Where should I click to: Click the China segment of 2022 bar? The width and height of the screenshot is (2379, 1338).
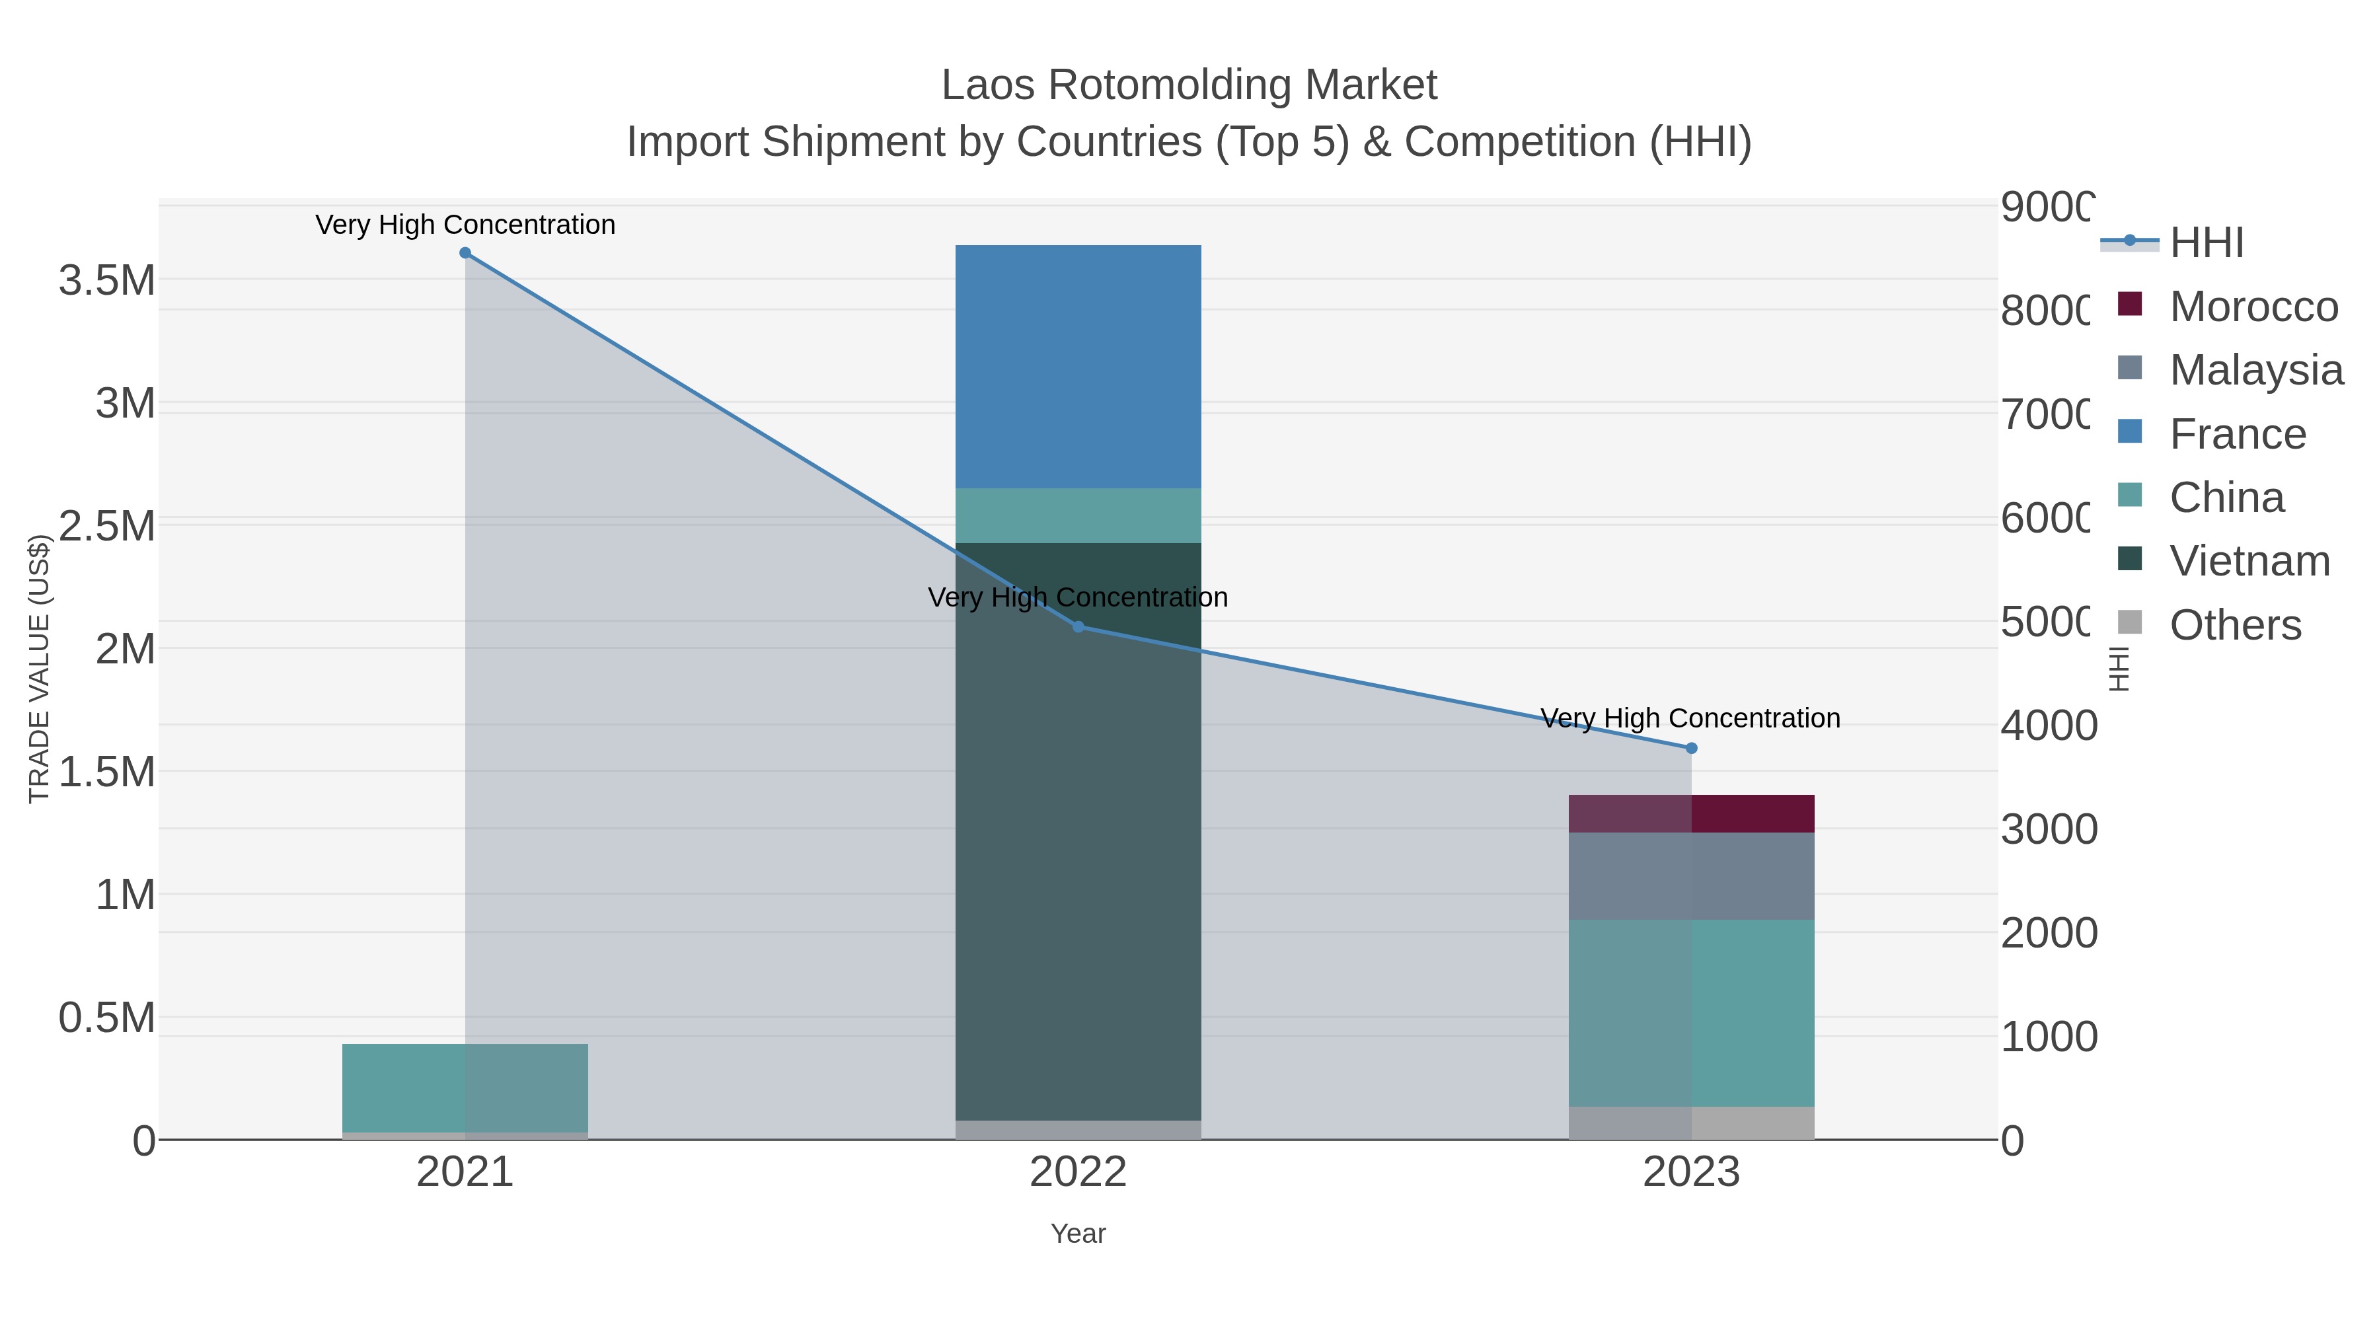1078,516
